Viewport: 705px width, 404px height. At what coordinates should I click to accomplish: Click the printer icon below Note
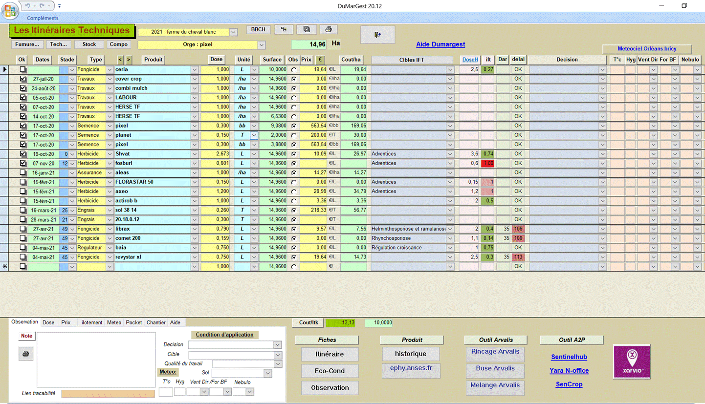(x=26, y=353)
